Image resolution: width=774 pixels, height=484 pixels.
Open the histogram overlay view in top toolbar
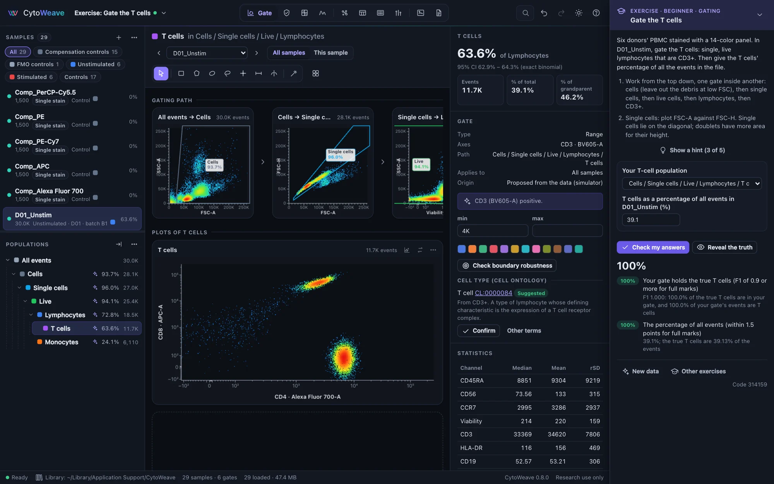tap(322, 13)
